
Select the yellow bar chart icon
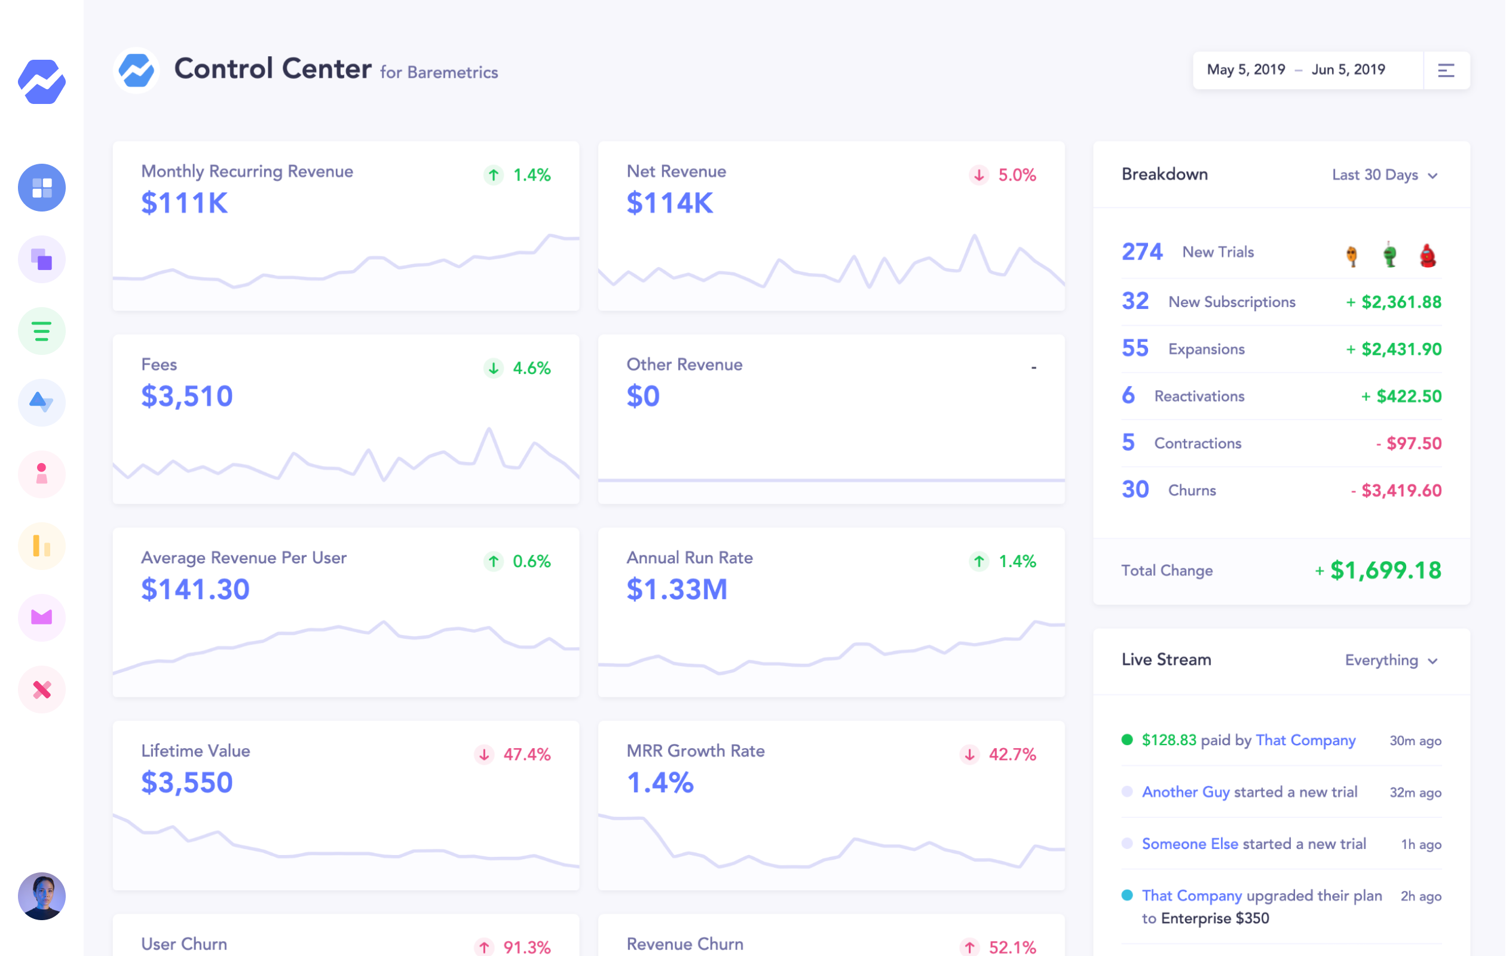[41, 546]
